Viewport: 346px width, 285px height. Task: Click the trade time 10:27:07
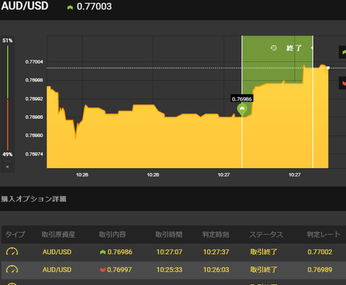tap(169, 252)
